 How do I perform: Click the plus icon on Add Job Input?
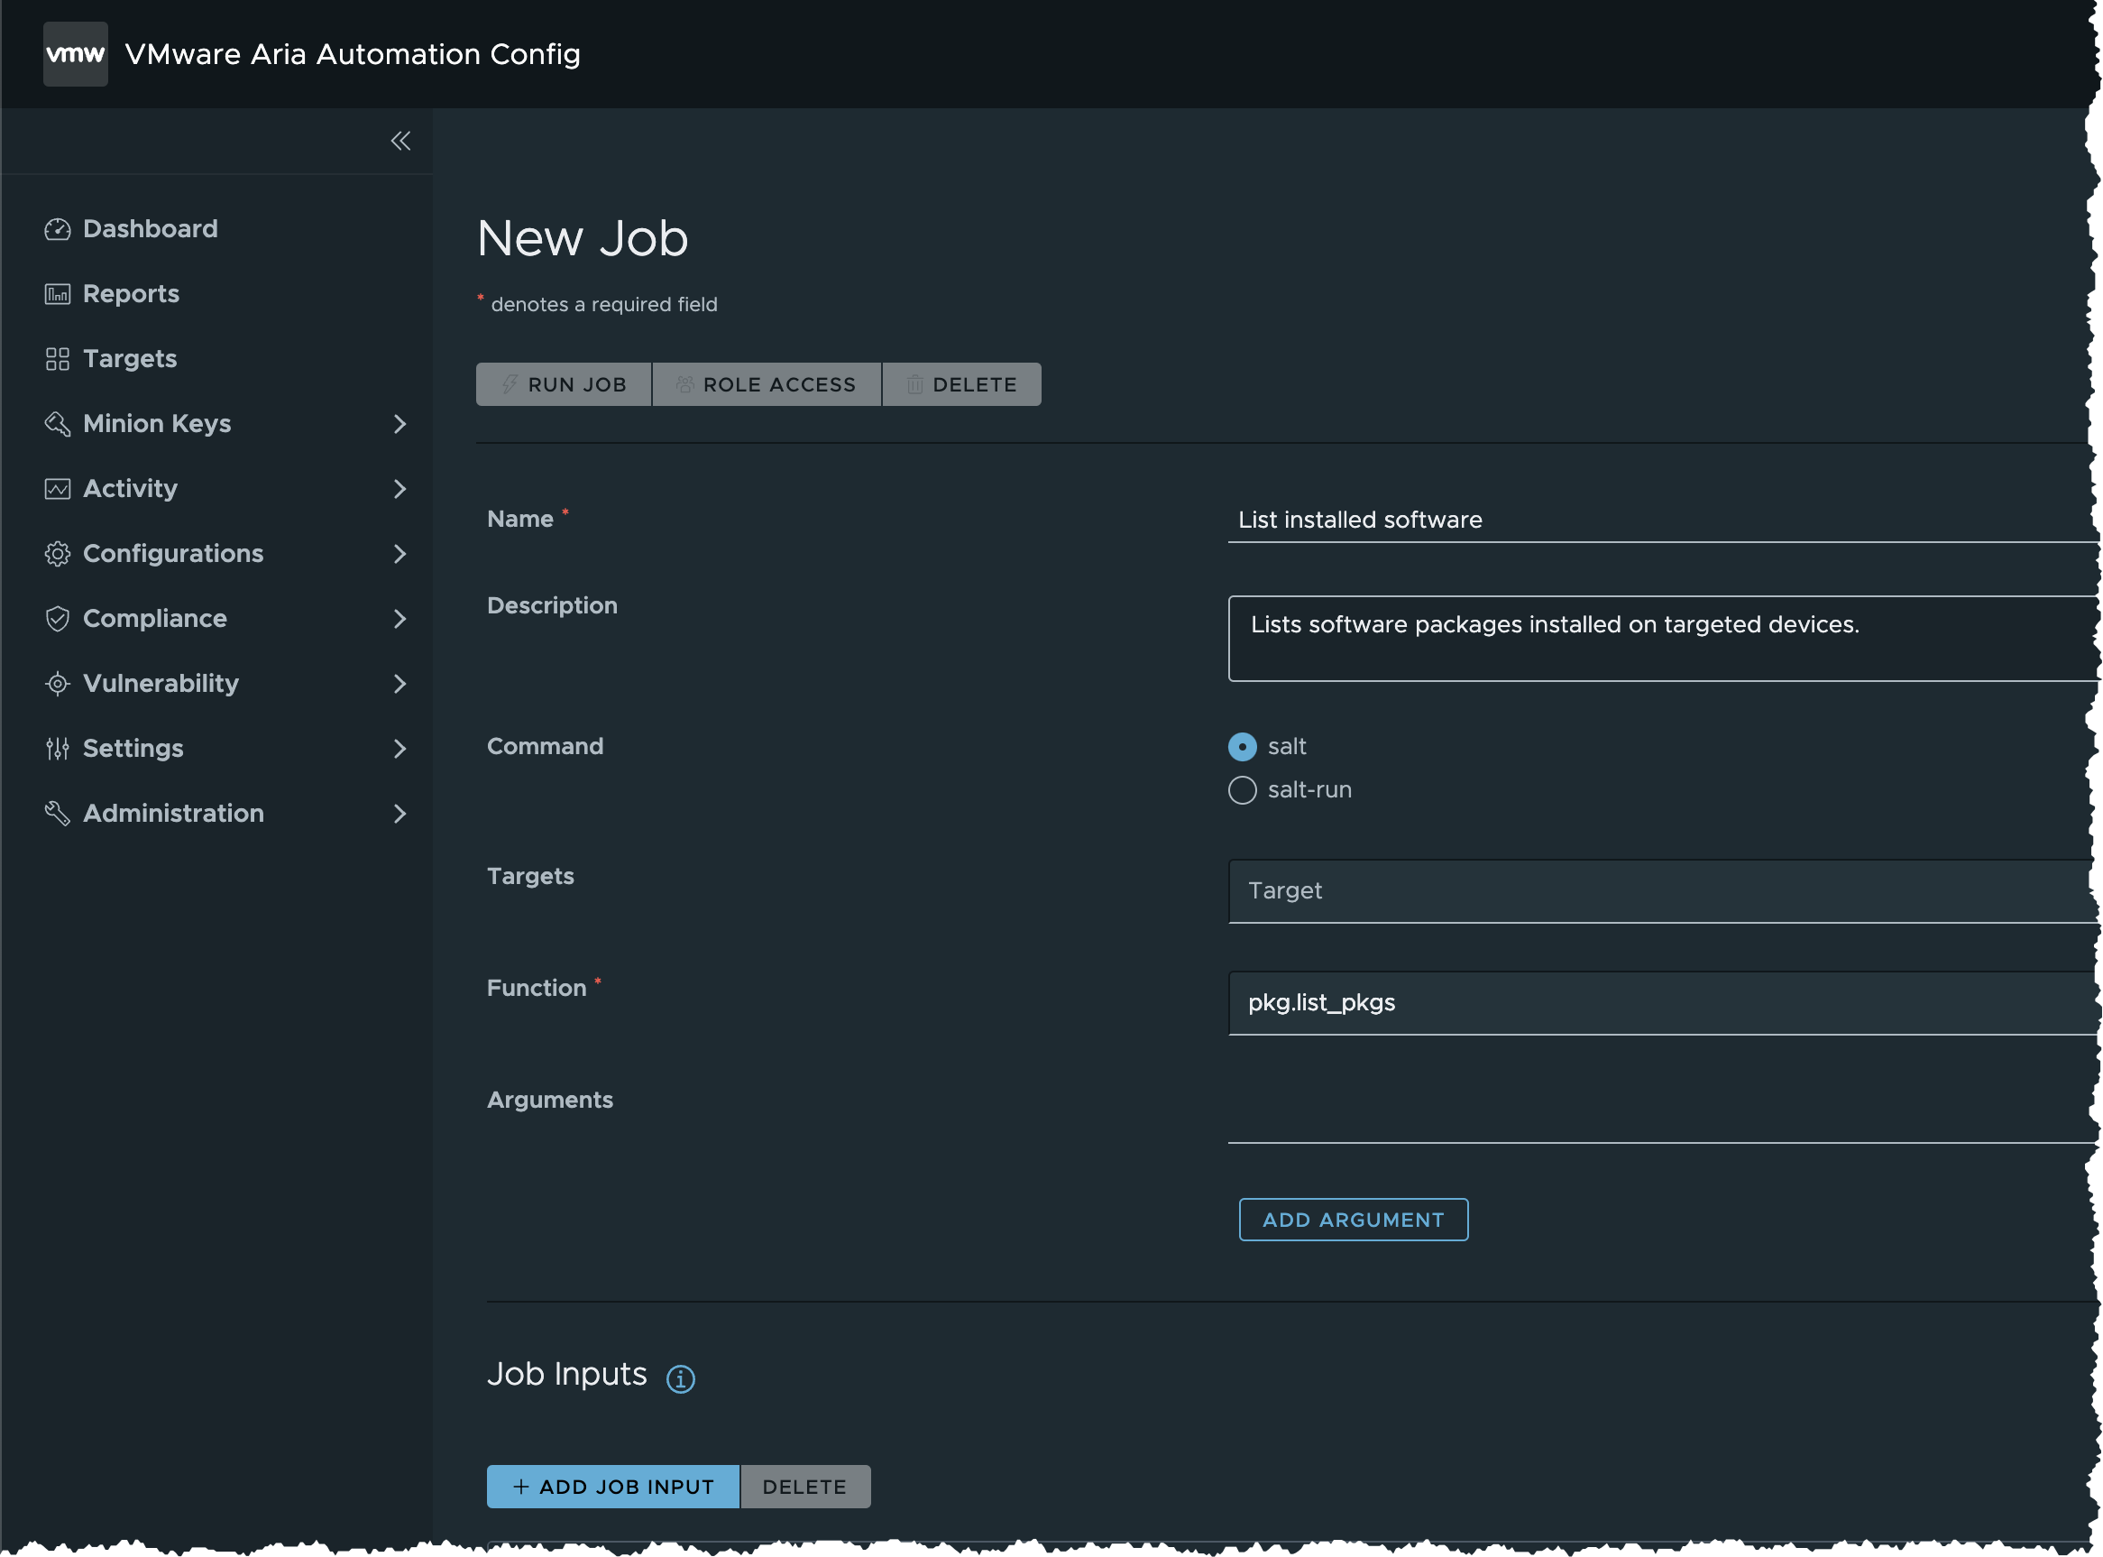521,1488
